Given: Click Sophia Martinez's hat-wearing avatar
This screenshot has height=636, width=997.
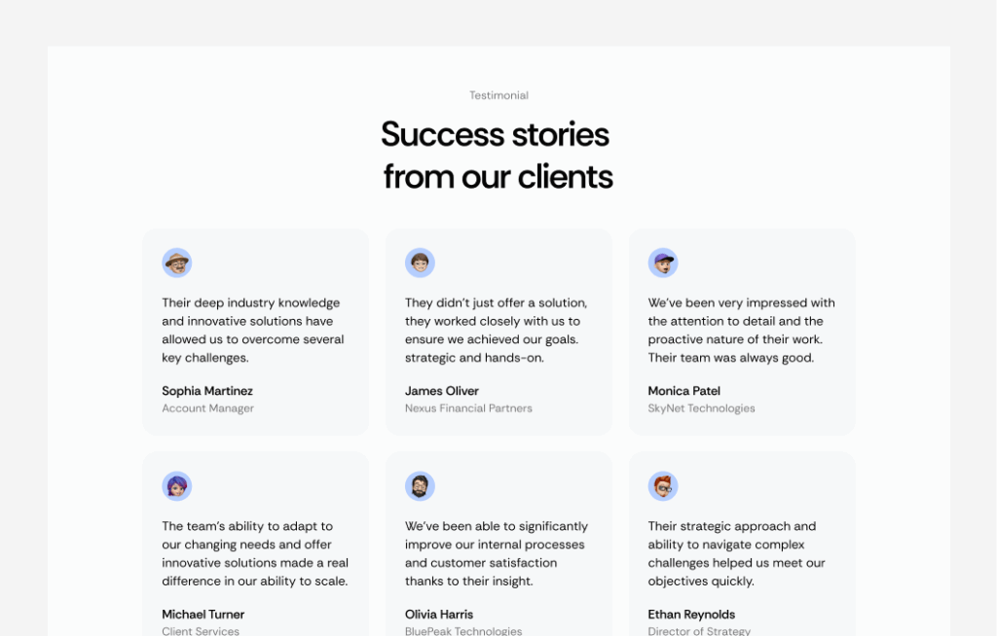Looking at the screenshot, I should pyautogui.click(x=177, y=263).
